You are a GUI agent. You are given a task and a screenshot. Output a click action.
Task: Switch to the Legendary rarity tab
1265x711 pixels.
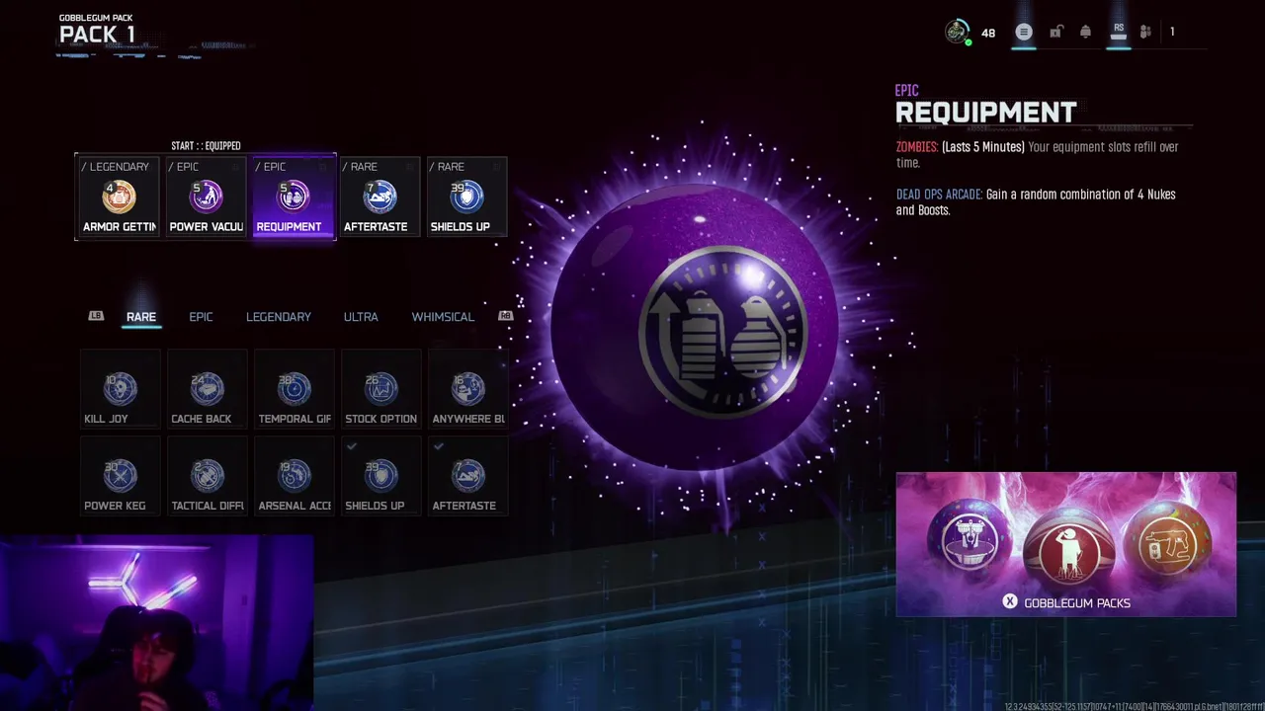pos(279,317)
